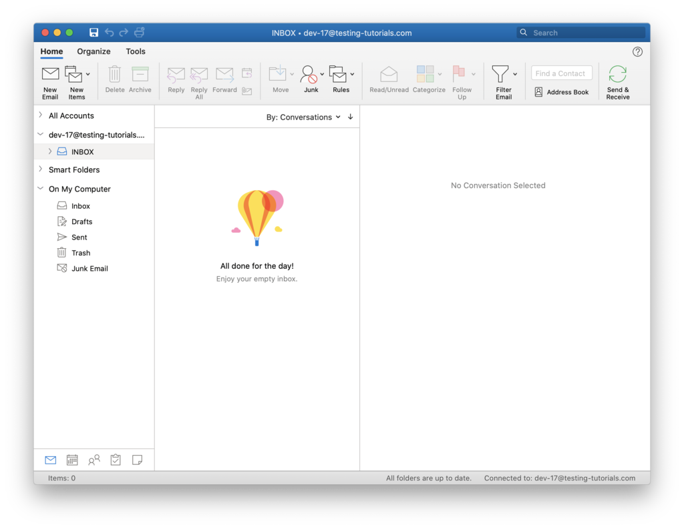This screenshot has height=529, width=684.
Task: Click the Print icon in title bar
Action: click(139, 33)
